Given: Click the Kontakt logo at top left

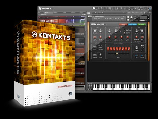Looking at the screenshot, I should [x=46, y=9].
